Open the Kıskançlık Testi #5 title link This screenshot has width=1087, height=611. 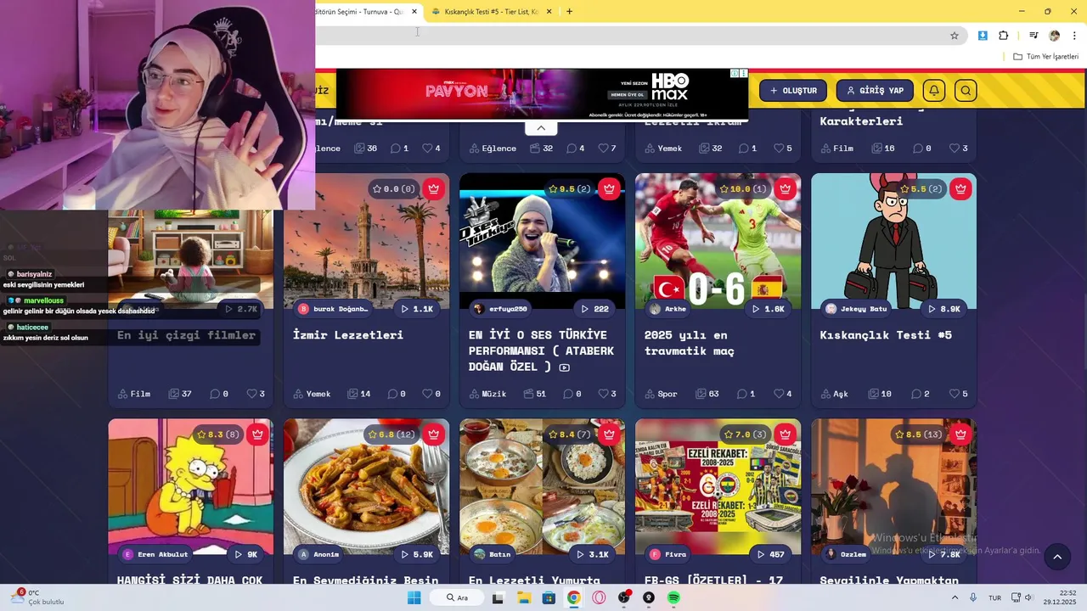pos(886,335)
